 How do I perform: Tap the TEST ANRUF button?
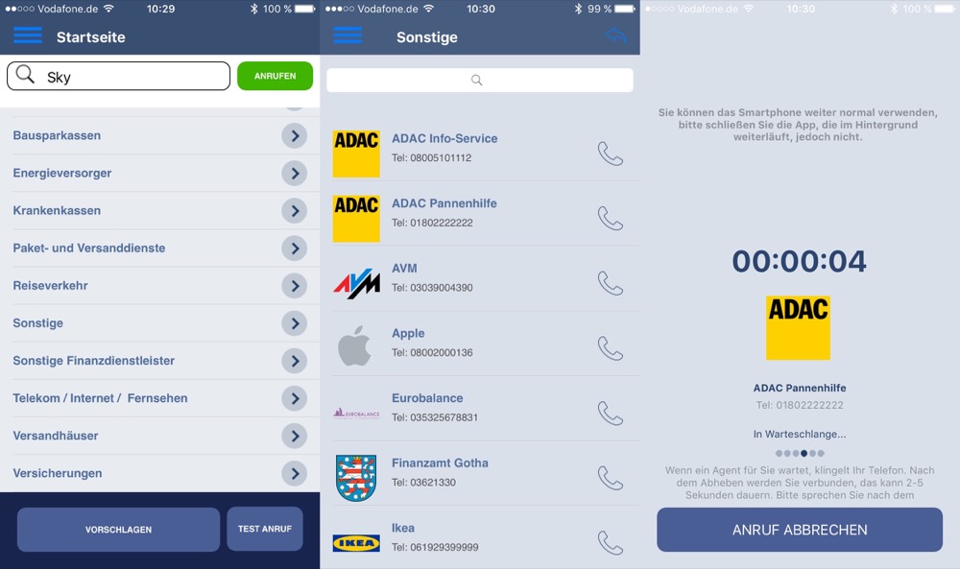point(265,529)
